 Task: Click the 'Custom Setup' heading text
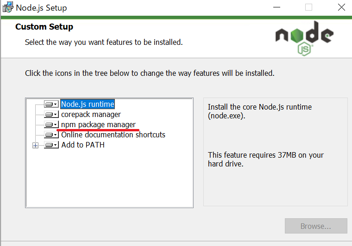tap(44, 27)
